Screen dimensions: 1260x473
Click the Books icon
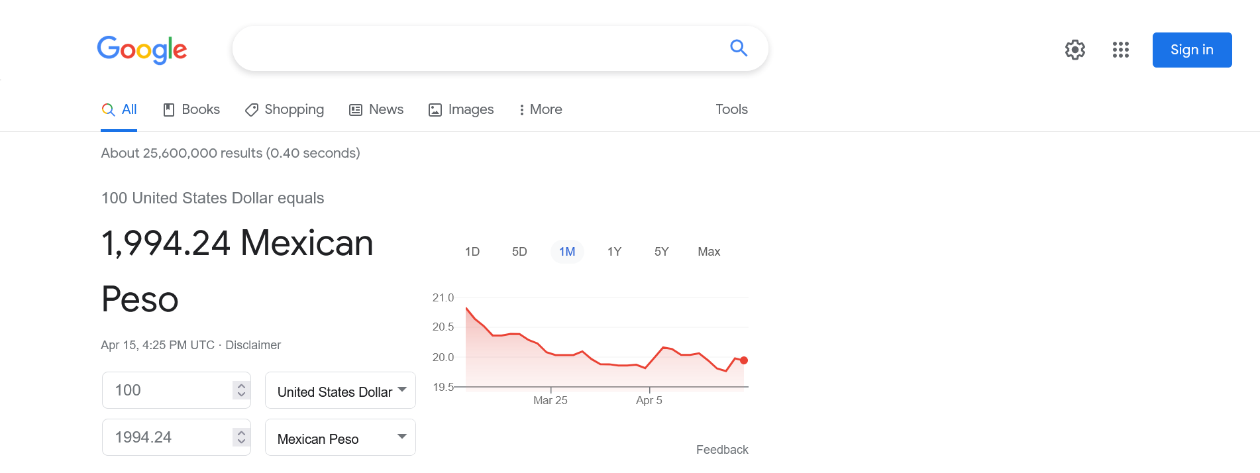(169, 109)
